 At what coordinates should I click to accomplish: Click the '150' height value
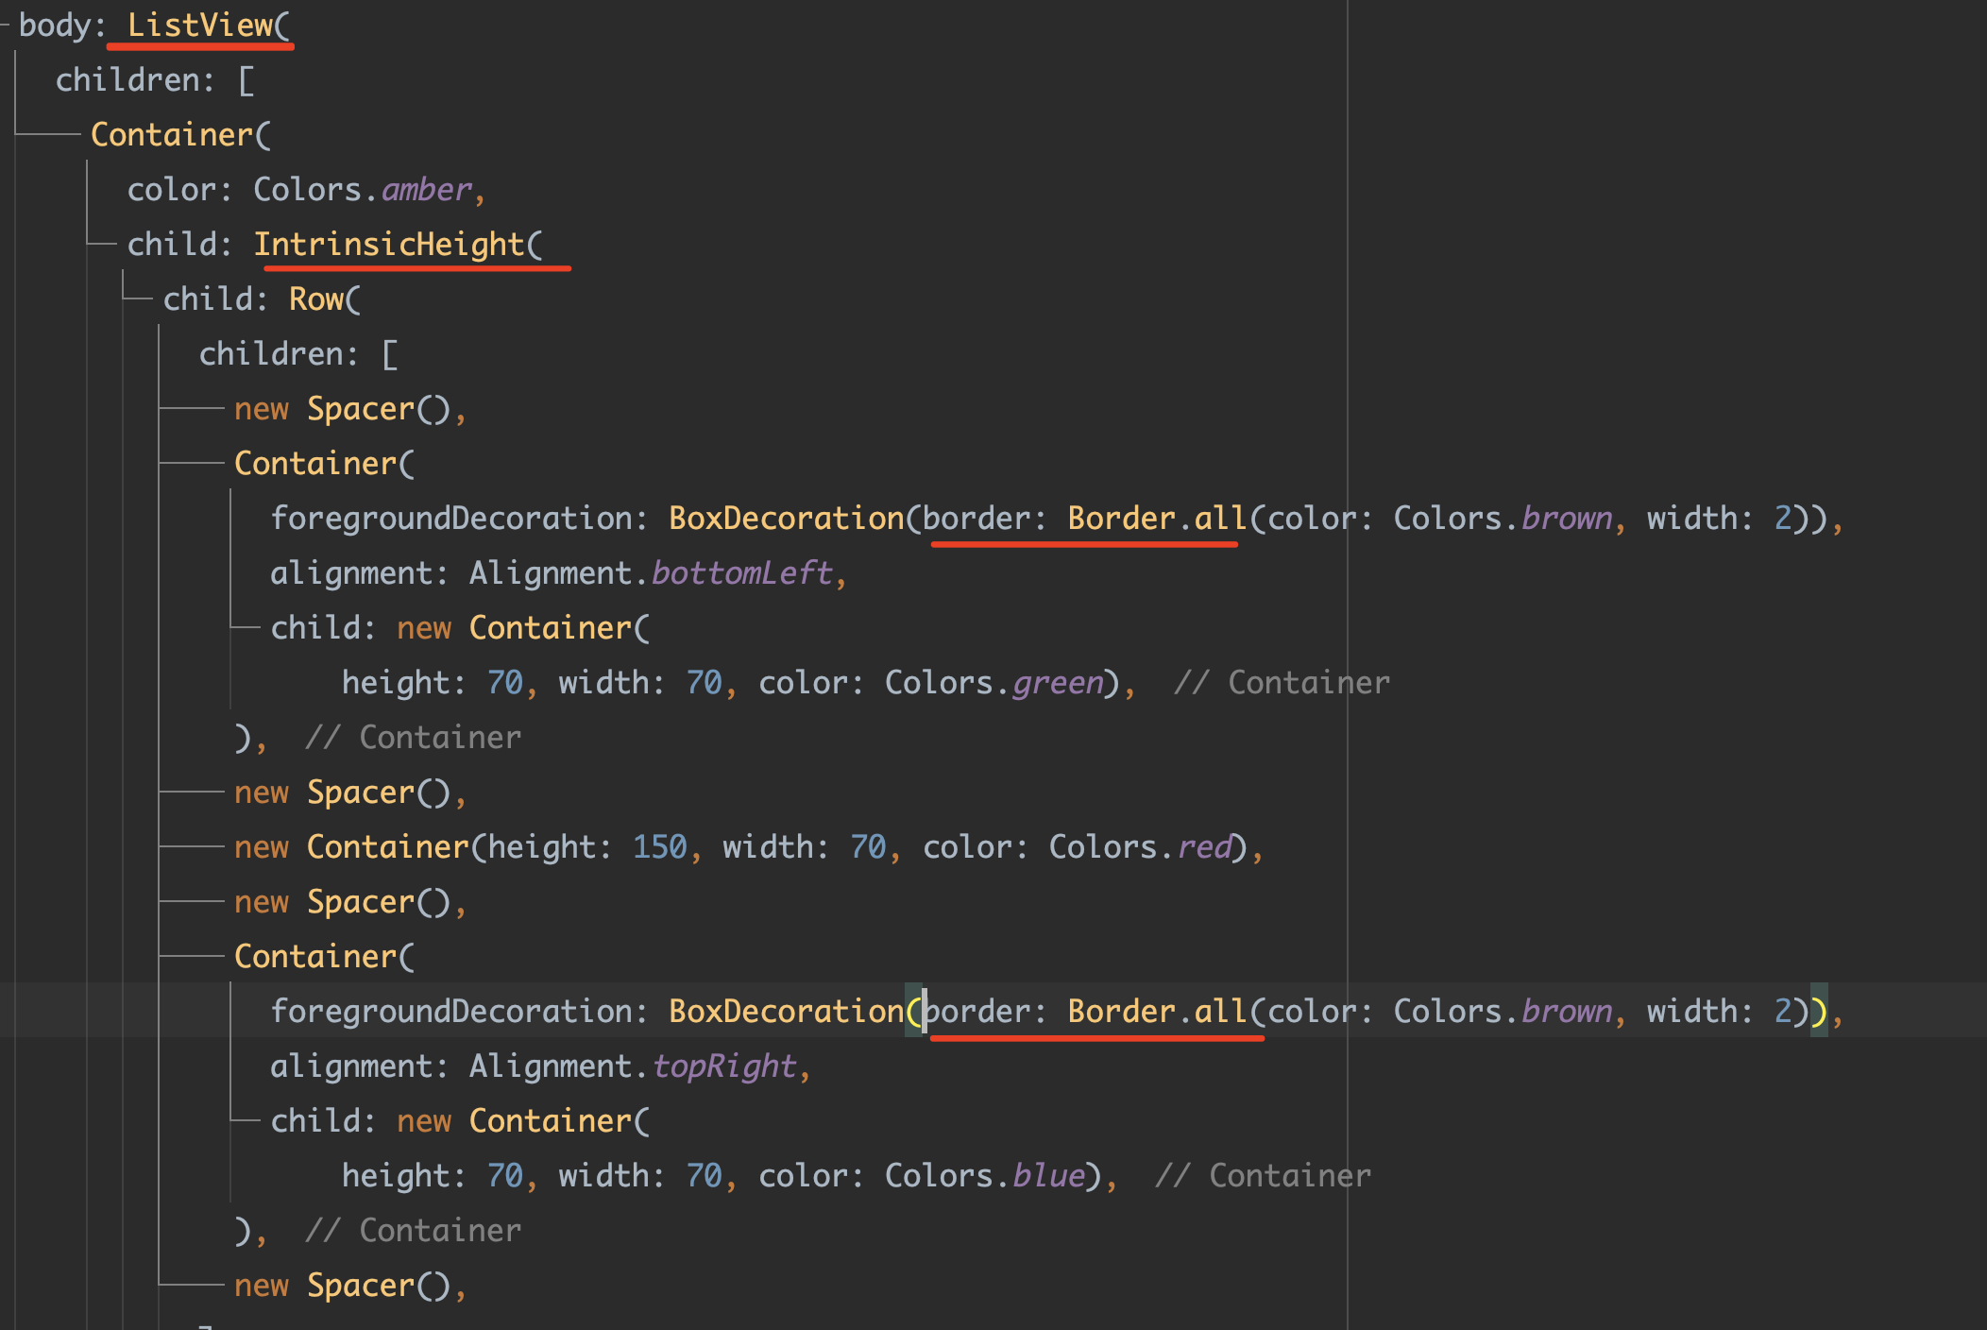(660, 847)
